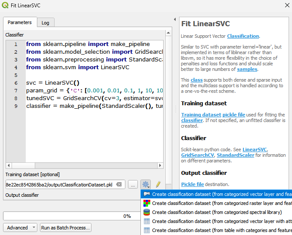This screenshot has width=292, height=235.
Task: Open the samples help link
Action: click(247, 69)
